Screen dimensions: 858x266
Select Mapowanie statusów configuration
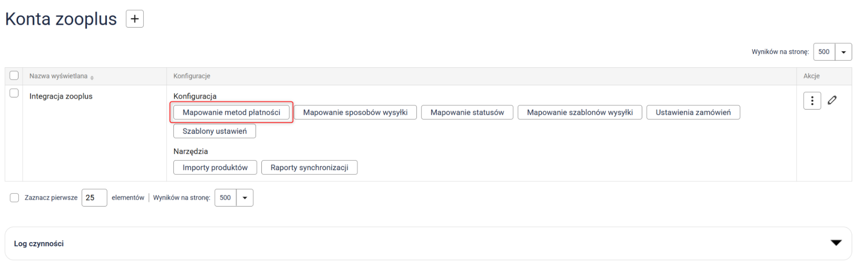point(467,113)
